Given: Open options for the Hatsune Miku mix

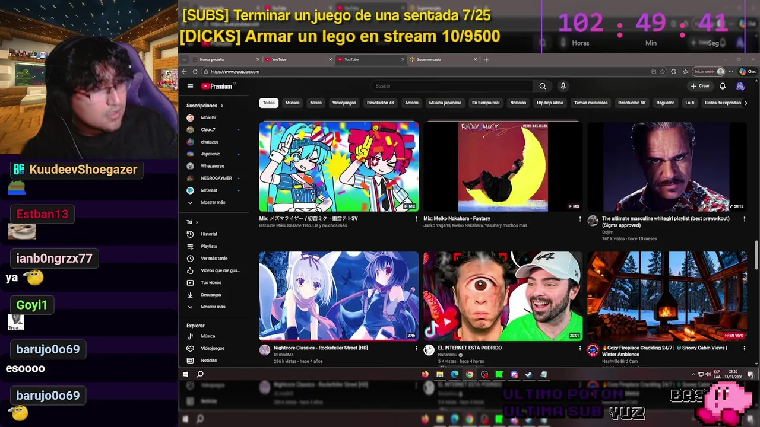Looking at the screenshot, I should click(416, 219).
